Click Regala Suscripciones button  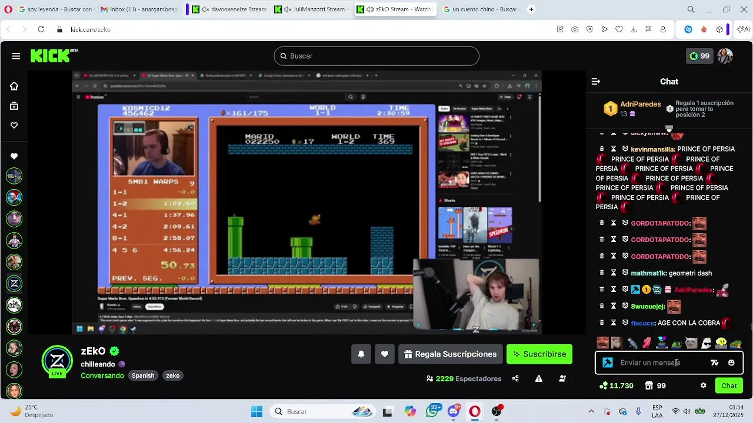coord(451,354)
